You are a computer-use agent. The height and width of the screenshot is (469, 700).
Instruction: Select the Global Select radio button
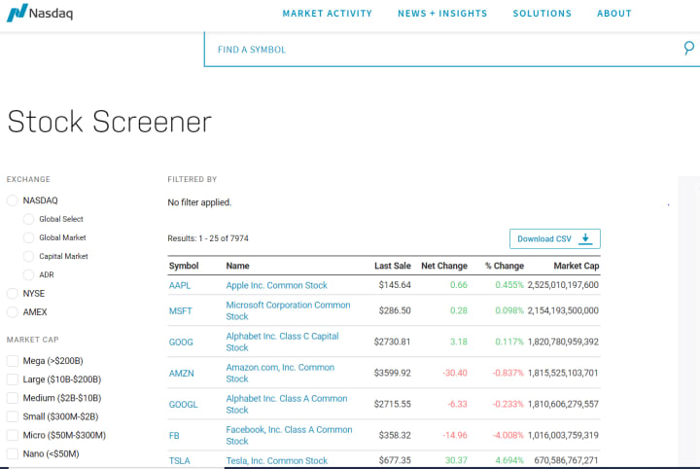click(x=28, y=219)
